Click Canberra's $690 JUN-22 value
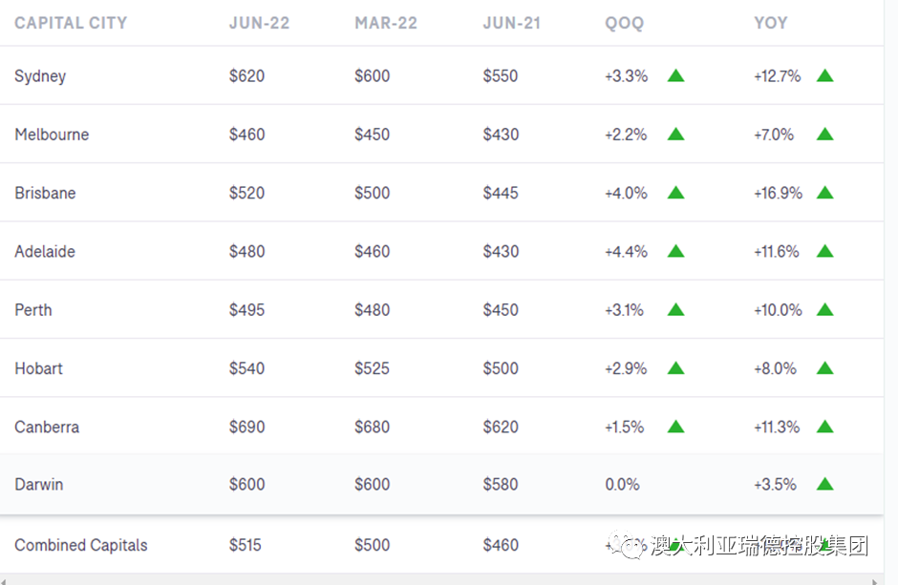The width and height of the screenshot is (898, 585). 246,427
